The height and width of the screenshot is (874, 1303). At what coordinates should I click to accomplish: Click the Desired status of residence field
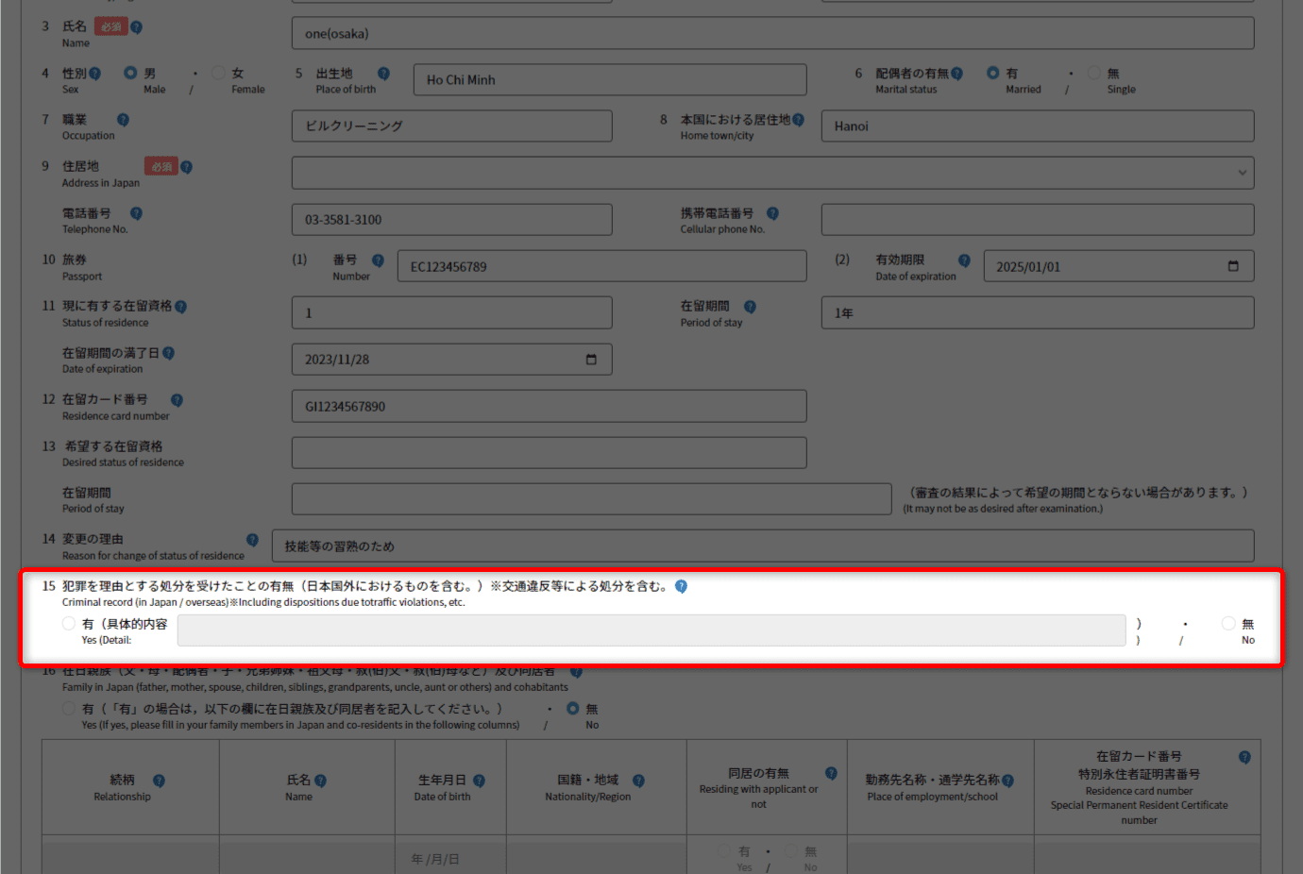[x=549, y=453]
